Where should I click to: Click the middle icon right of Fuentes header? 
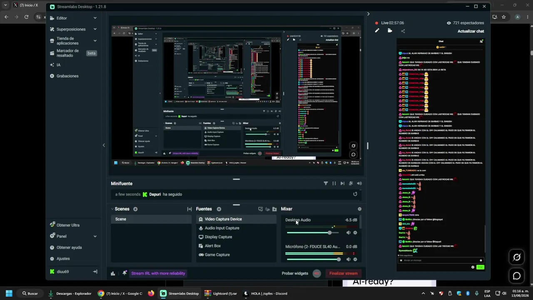tap(267, 209)
